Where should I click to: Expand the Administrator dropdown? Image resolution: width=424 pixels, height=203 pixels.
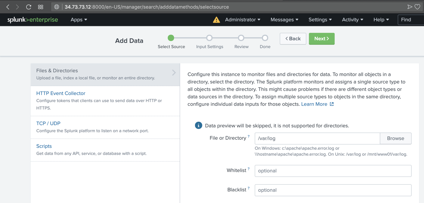coord(242,20)
